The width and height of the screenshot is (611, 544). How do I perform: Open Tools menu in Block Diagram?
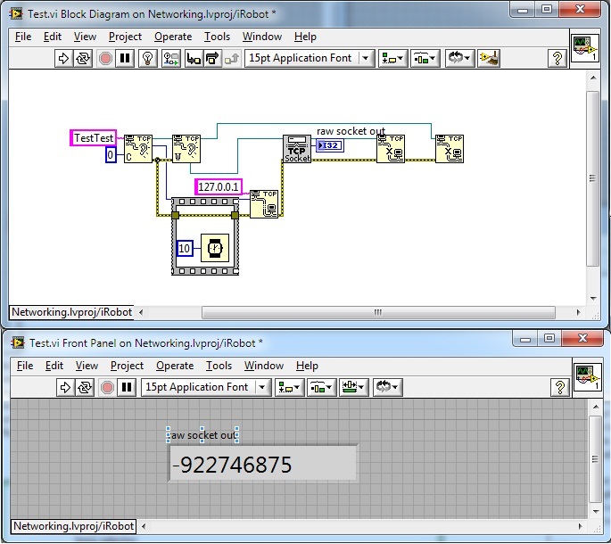coord(217,37)
